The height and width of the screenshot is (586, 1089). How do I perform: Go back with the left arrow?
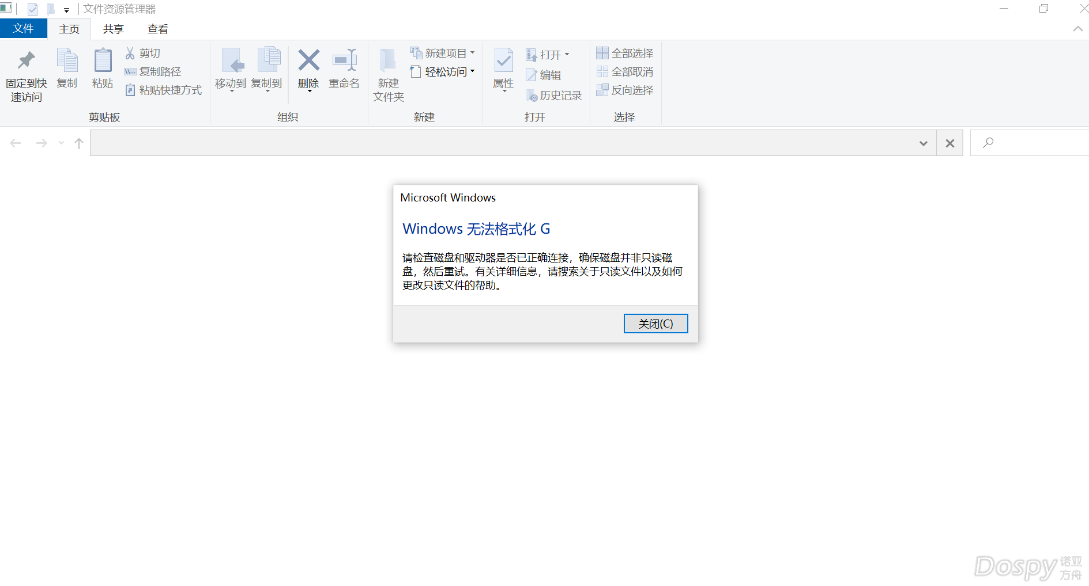coord(16,143)
